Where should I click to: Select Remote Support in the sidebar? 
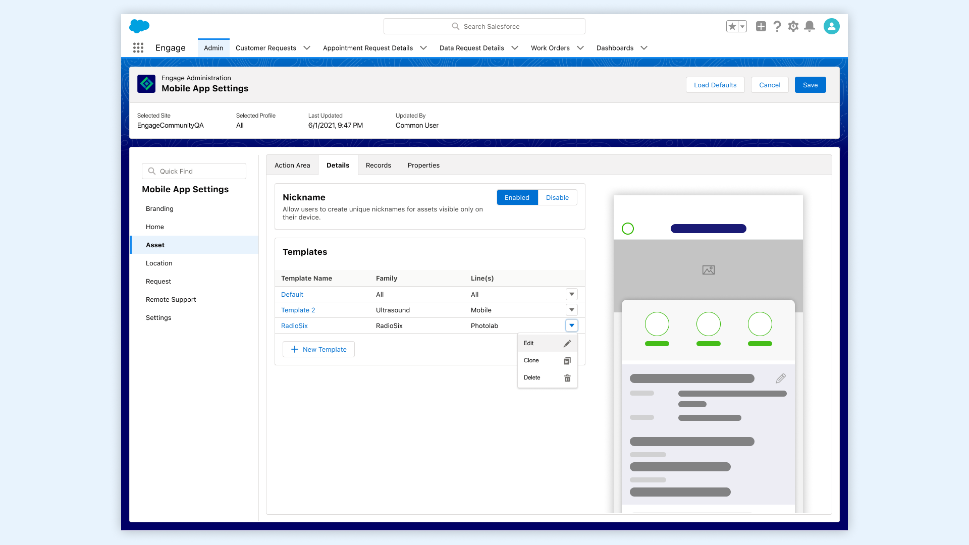[171, 299]
